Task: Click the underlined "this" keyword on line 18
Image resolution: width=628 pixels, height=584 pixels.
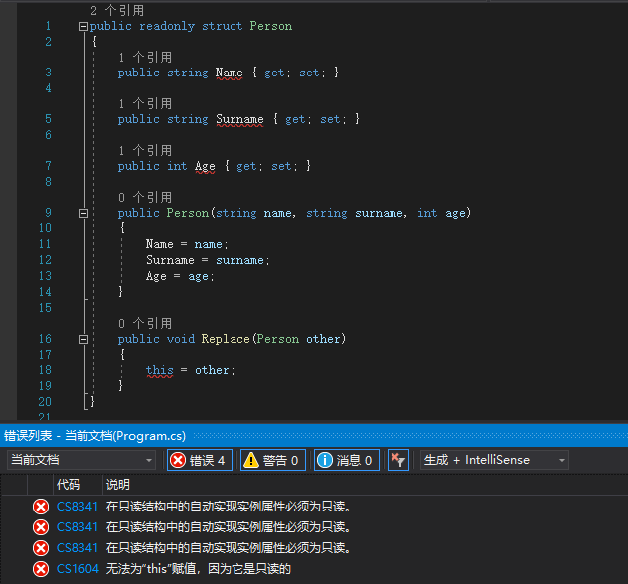Action: pos(159,370)
